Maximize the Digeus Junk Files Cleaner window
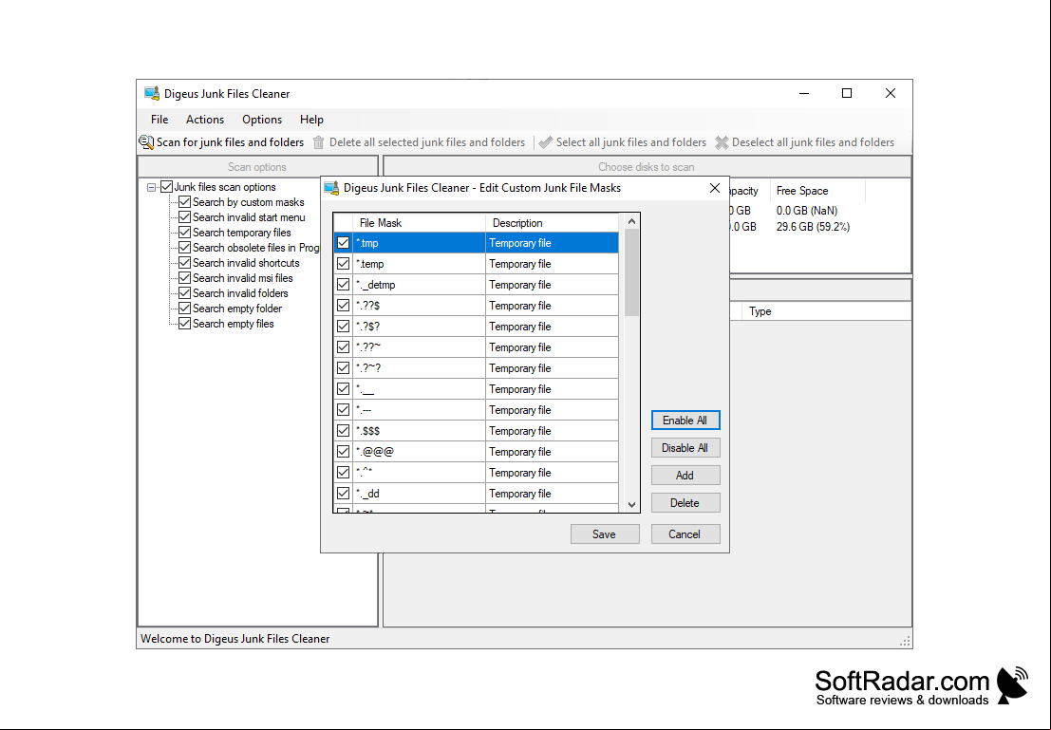The image size is (1051, 730). [x=847, y=93]
